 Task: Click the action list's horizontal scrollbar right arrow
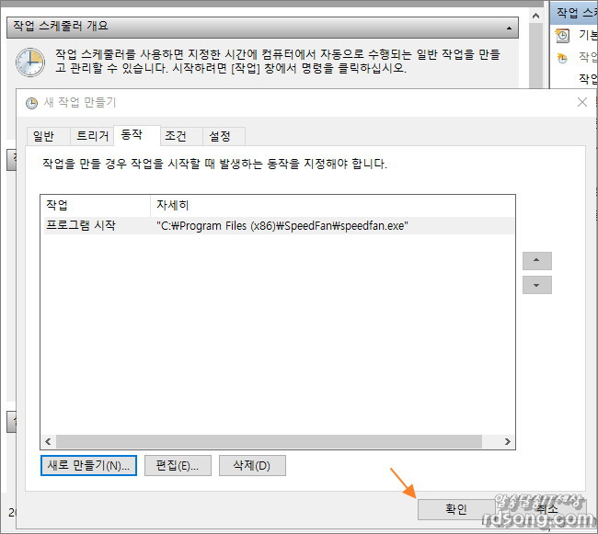coord(508,442)
